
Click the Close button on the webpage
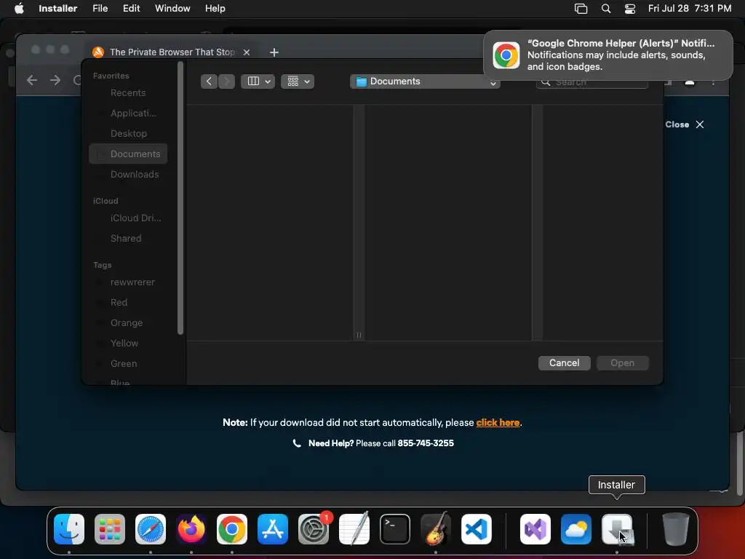pos(684,124)
